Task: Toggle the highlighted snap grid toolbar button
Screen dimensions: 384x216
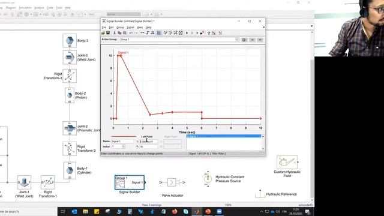Action: 159,33
